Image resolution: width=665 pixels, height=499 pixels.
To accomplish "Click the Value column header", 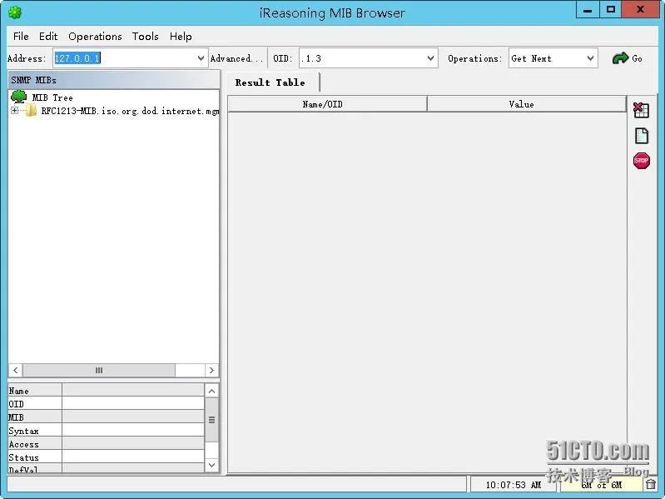I will coord(526,104).
